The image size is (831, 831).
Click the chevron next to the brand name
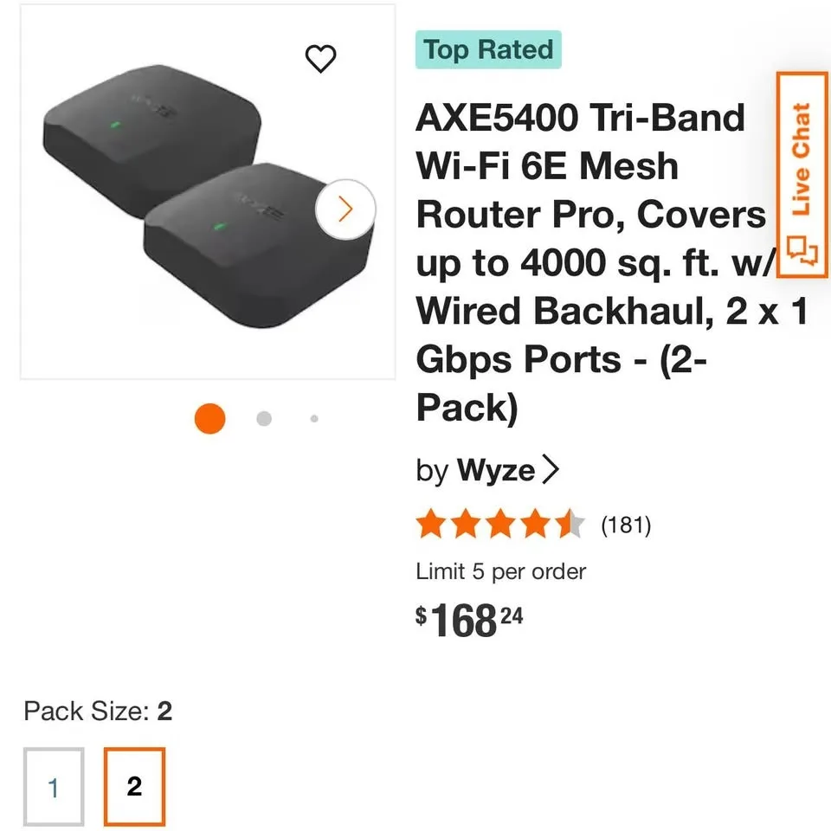tap(551, 469)
